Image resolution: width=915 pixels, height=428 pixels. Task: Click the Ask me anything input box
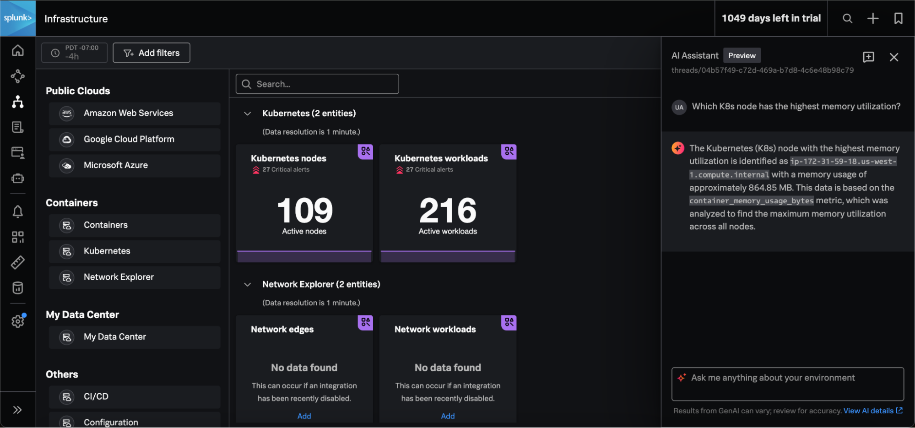pos(787,384)
